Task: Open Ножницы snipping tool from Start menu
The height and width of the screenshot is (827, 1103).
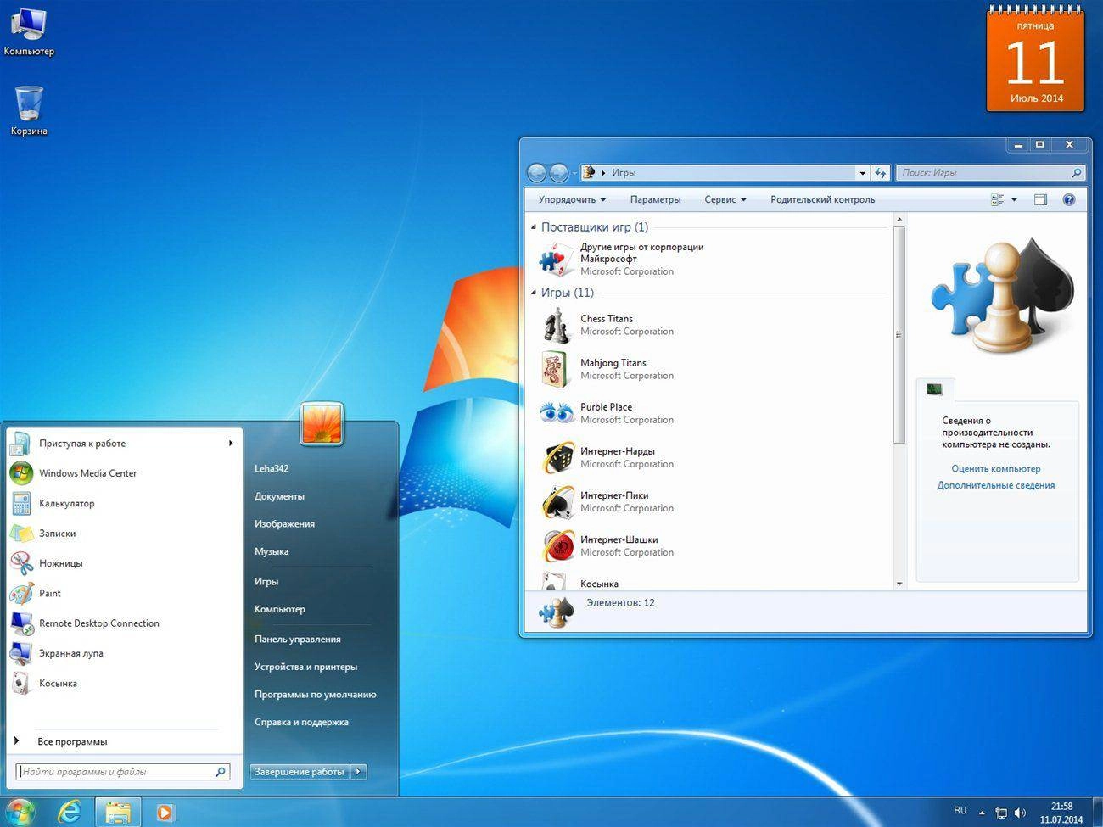Action: (125, 563)
